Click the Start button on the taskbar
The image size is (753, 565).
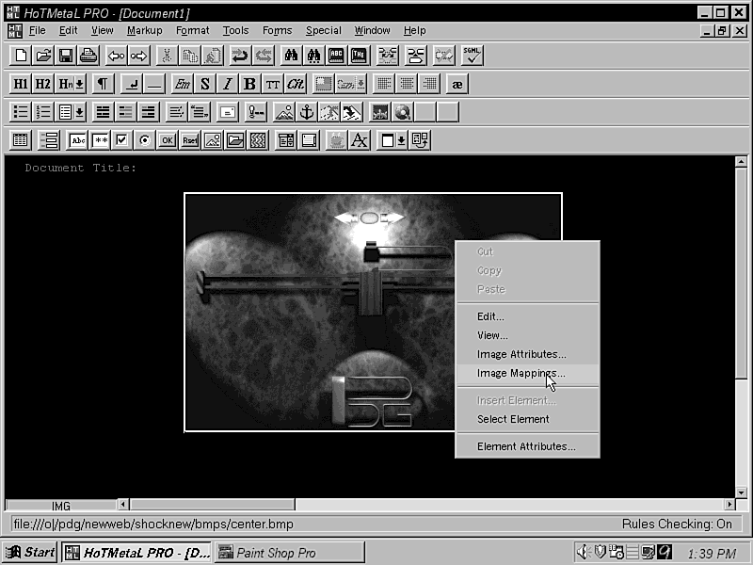pos(30,553)
